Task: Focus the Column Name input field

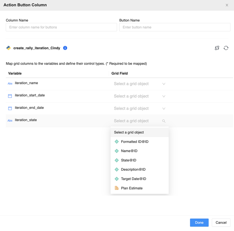Action: pos(61,27)
